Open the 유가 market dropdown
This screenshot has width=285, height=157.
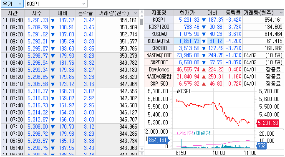(x=12, y=4)
